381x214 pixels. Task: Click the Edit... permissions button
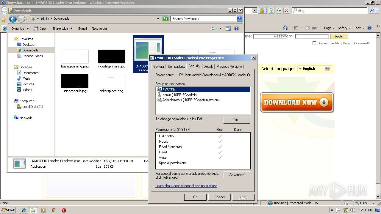(237, 120)
